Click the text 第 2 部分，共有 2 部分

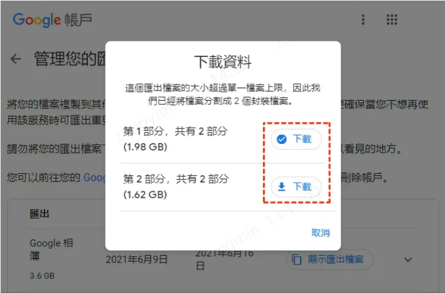(176, 179)
